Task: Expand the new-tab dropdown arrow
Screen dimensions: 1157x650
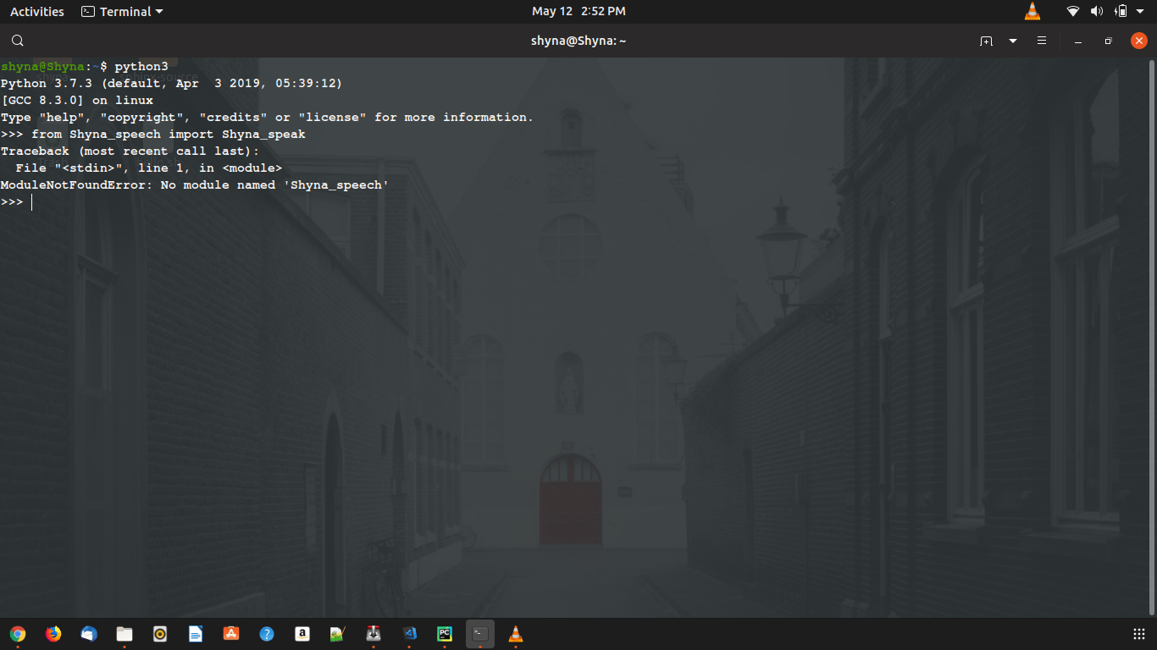Action: (x=1013, y=41)
